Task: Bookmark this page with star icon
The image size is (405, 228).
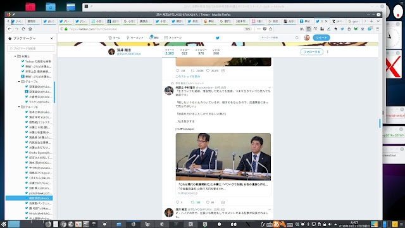Action: coord(271,29)
